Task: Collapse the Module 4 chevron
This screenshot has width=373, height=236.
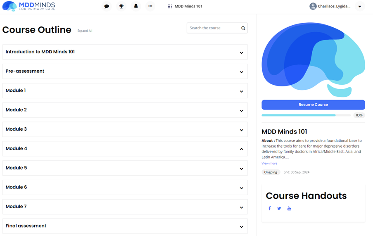Action: 242,149
